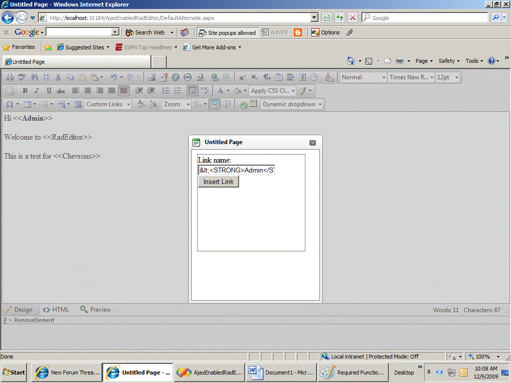The width and height of the screenshot is (511, 383).
Task: Toggle Bold formatting
Action: pyautogui.click(x=25, y=91)
